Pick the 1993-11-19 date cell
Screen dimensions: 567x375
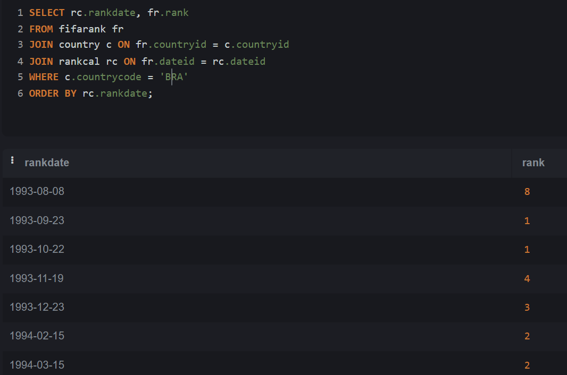tap(37, 278)
